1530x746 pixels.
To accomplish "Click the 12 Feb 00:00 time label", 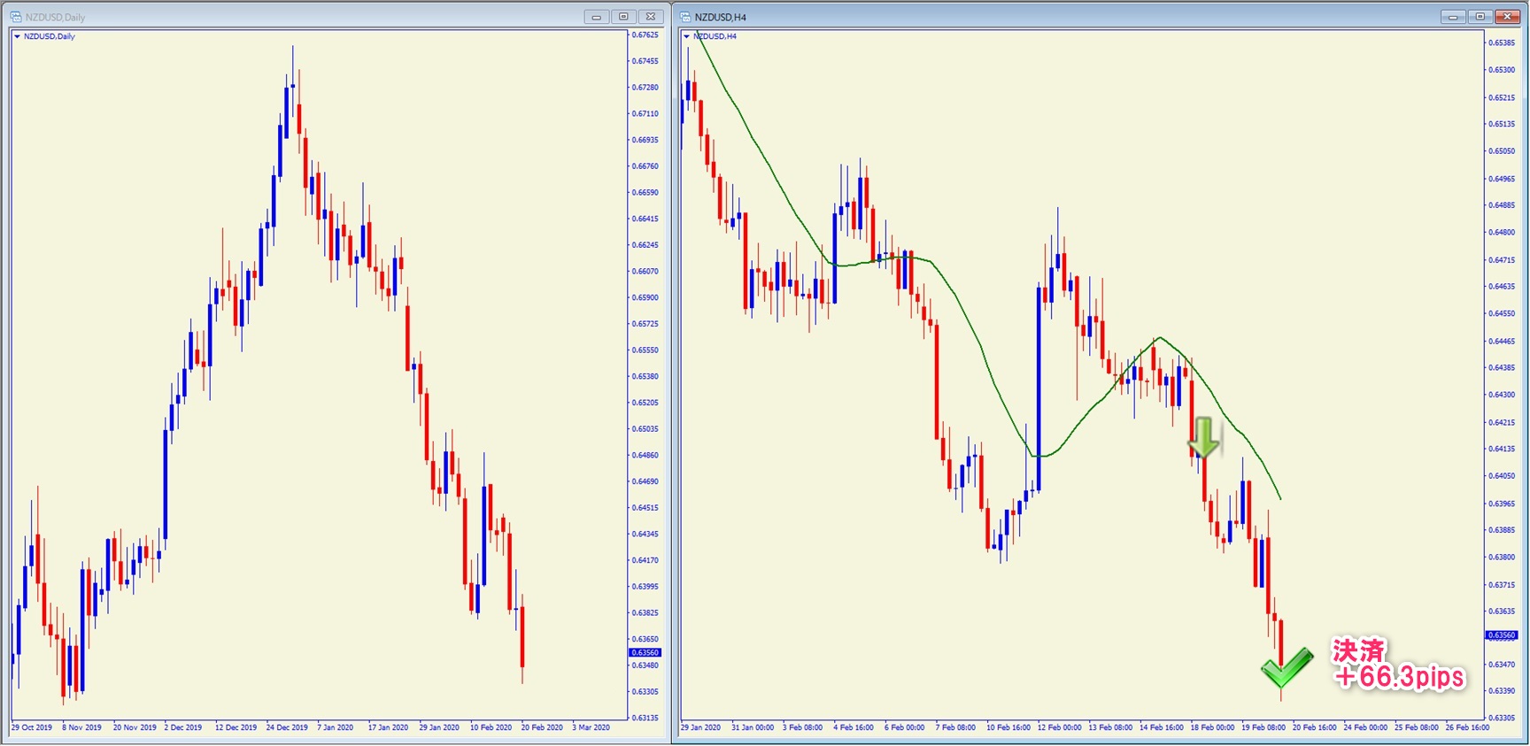I will [1059, 727].
